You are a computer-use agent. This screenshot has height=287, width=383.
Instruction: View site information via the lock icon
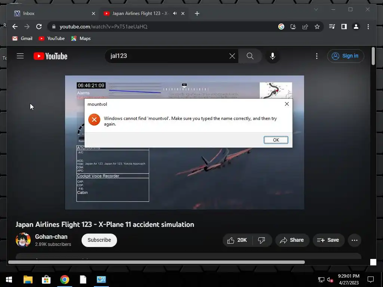coord(54,27)
